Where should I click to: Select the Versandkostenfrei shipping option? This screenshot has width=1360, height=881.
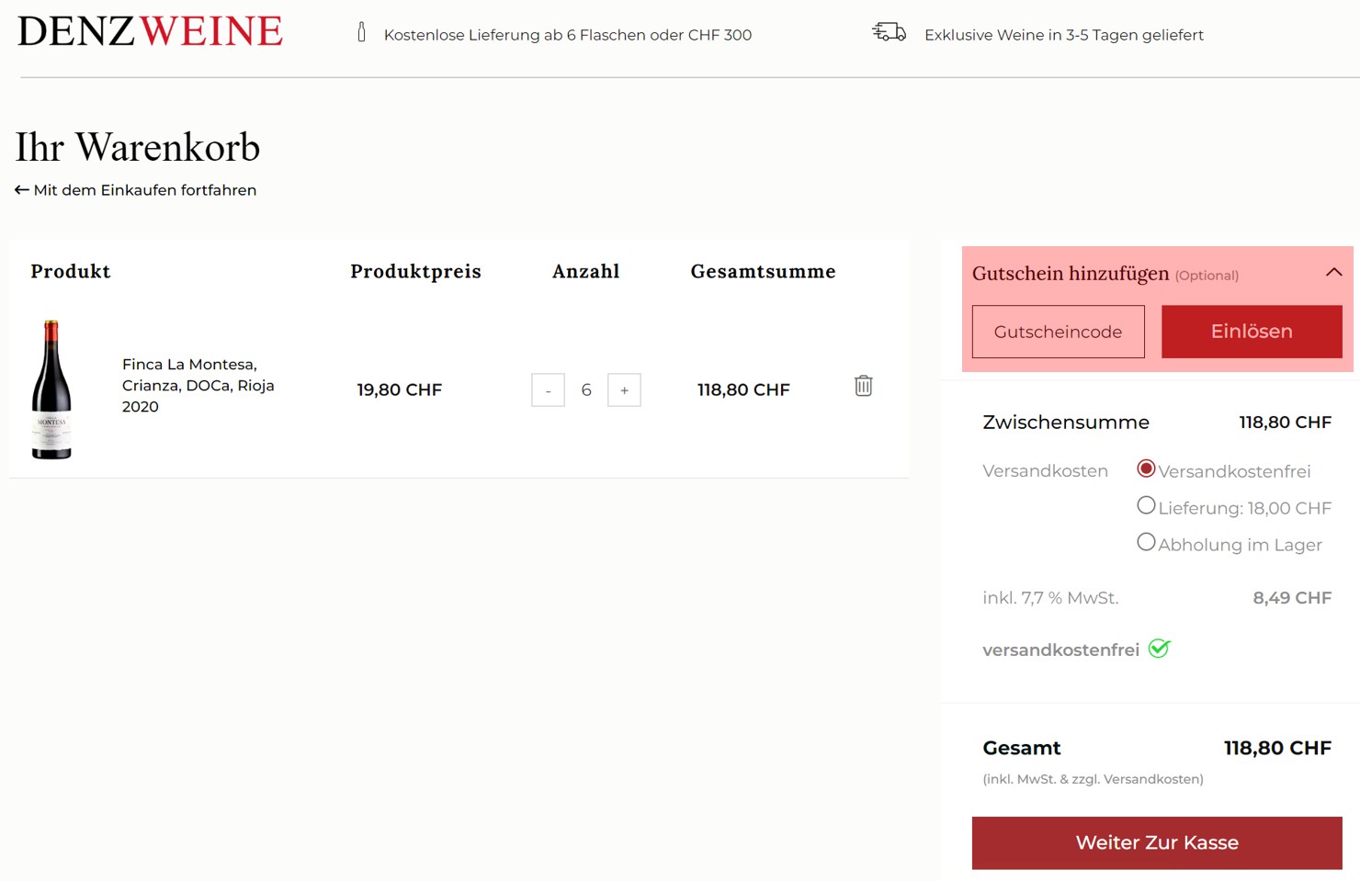(x=1146, y=469)
